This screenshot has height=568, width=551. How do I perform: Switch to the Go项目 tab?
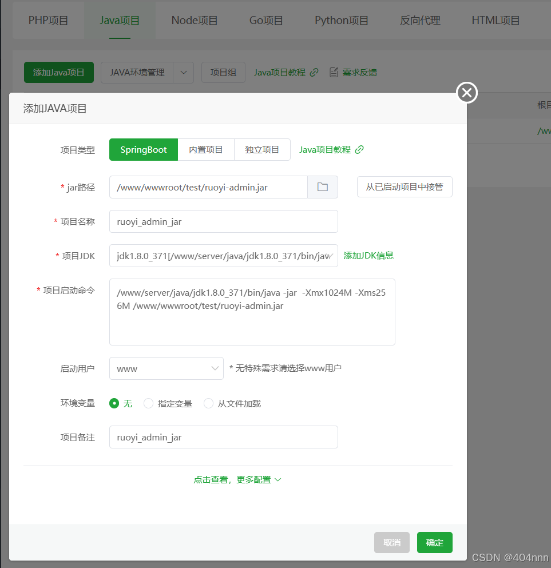coord(266,20)
